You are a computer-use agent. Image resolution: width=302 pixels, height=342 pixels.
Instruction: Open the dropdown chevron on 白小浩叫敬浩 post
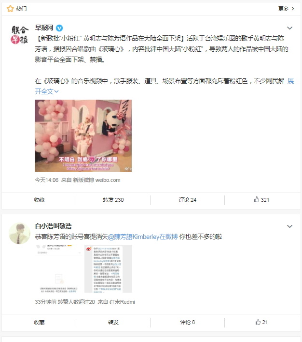point(289,226)
